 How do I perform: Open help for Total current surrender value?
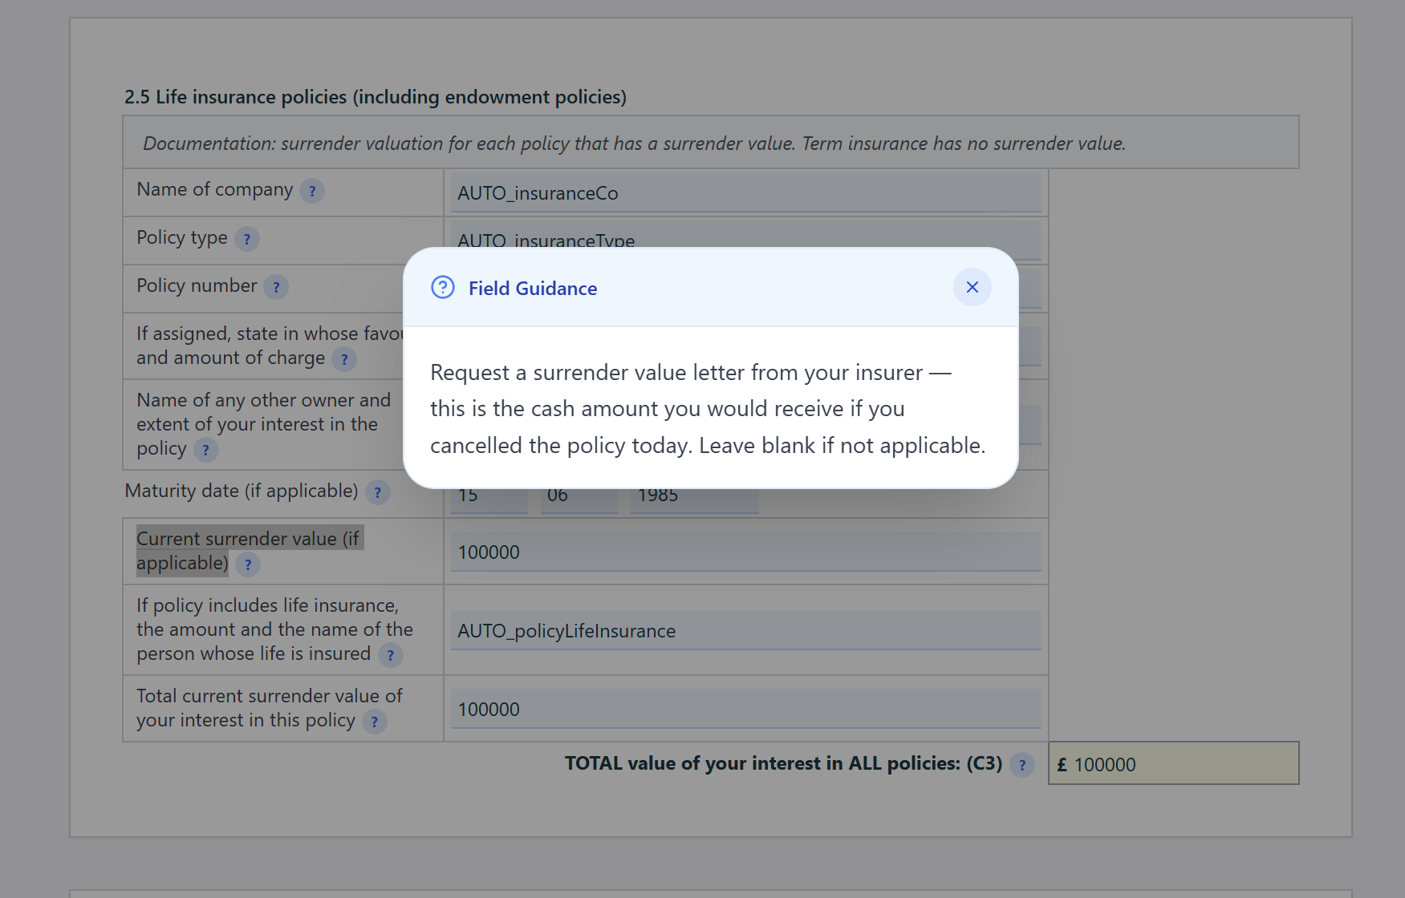tap(375, 722)
